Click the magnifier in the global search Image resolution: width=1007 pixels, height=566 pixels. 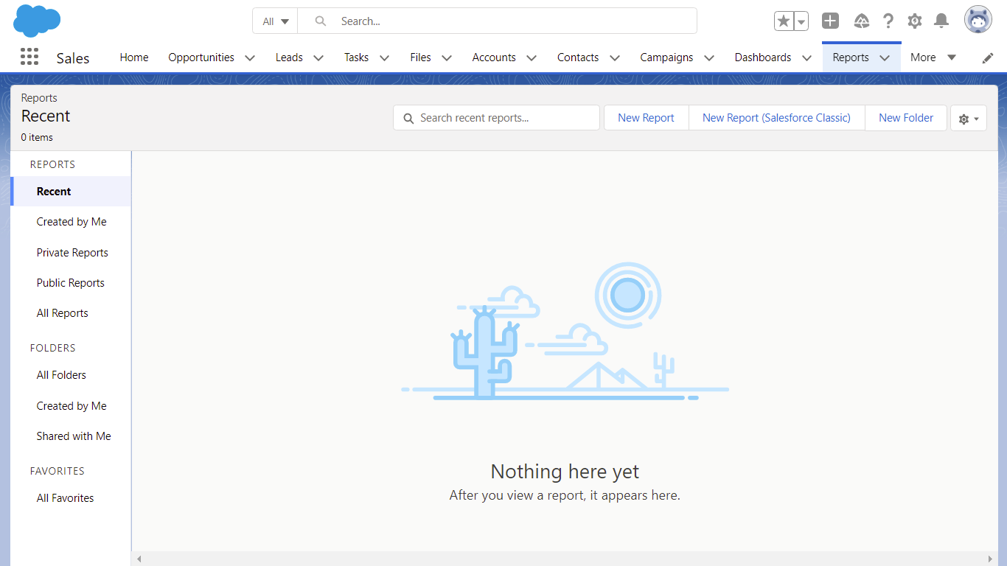pyautogui.click(x=321, y=21)
